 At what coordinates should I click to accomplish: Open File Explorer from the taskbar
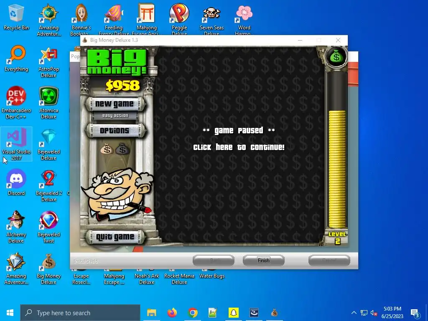(x=151, y=313)
